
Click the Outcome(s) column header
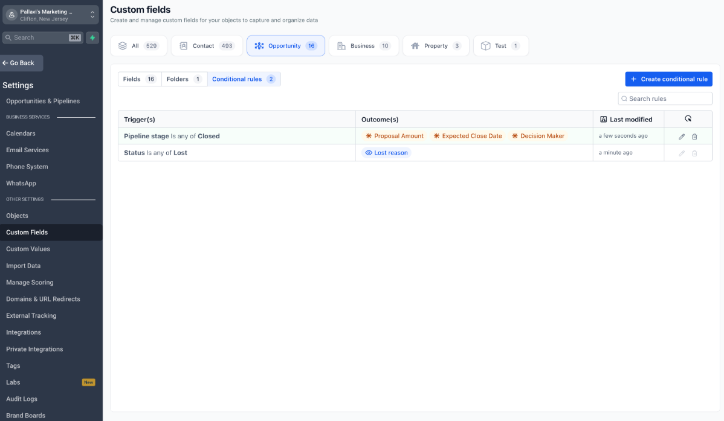tap(380, 120)
